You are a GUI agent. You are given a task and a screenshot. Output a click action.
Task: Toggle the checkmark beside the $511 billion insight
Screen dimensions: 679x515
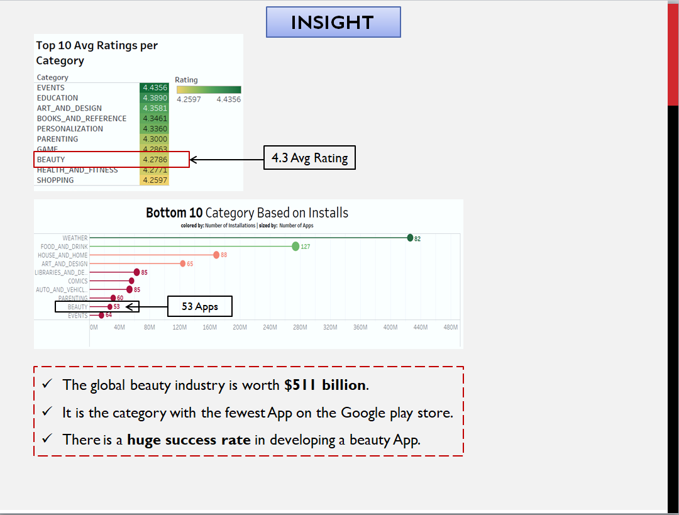tap(46, 384)
